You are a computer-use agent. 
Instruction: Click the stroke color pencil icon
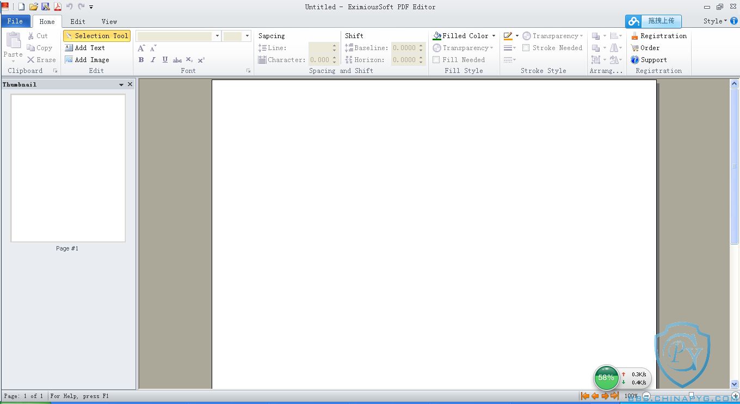[x=508, y=36]
